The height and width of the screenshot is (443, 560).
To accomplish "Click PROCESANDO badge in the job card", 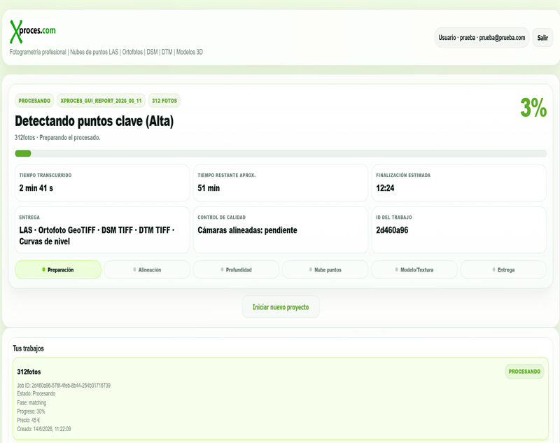I will tap(524, 372).
